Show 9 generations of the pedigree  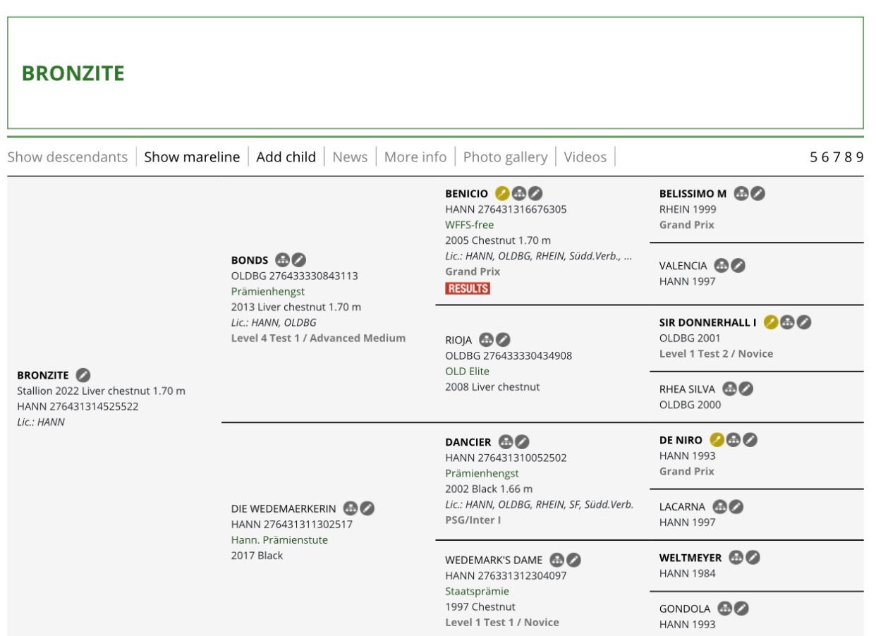tap(859, 157)
